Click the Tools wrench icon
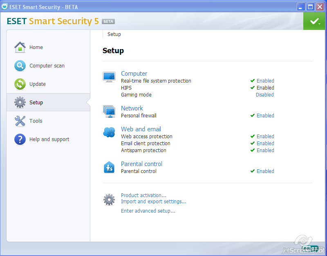Image resolution: width=327 pixels, height=256 pixels. pyautogui.click(x=20, y=121)
